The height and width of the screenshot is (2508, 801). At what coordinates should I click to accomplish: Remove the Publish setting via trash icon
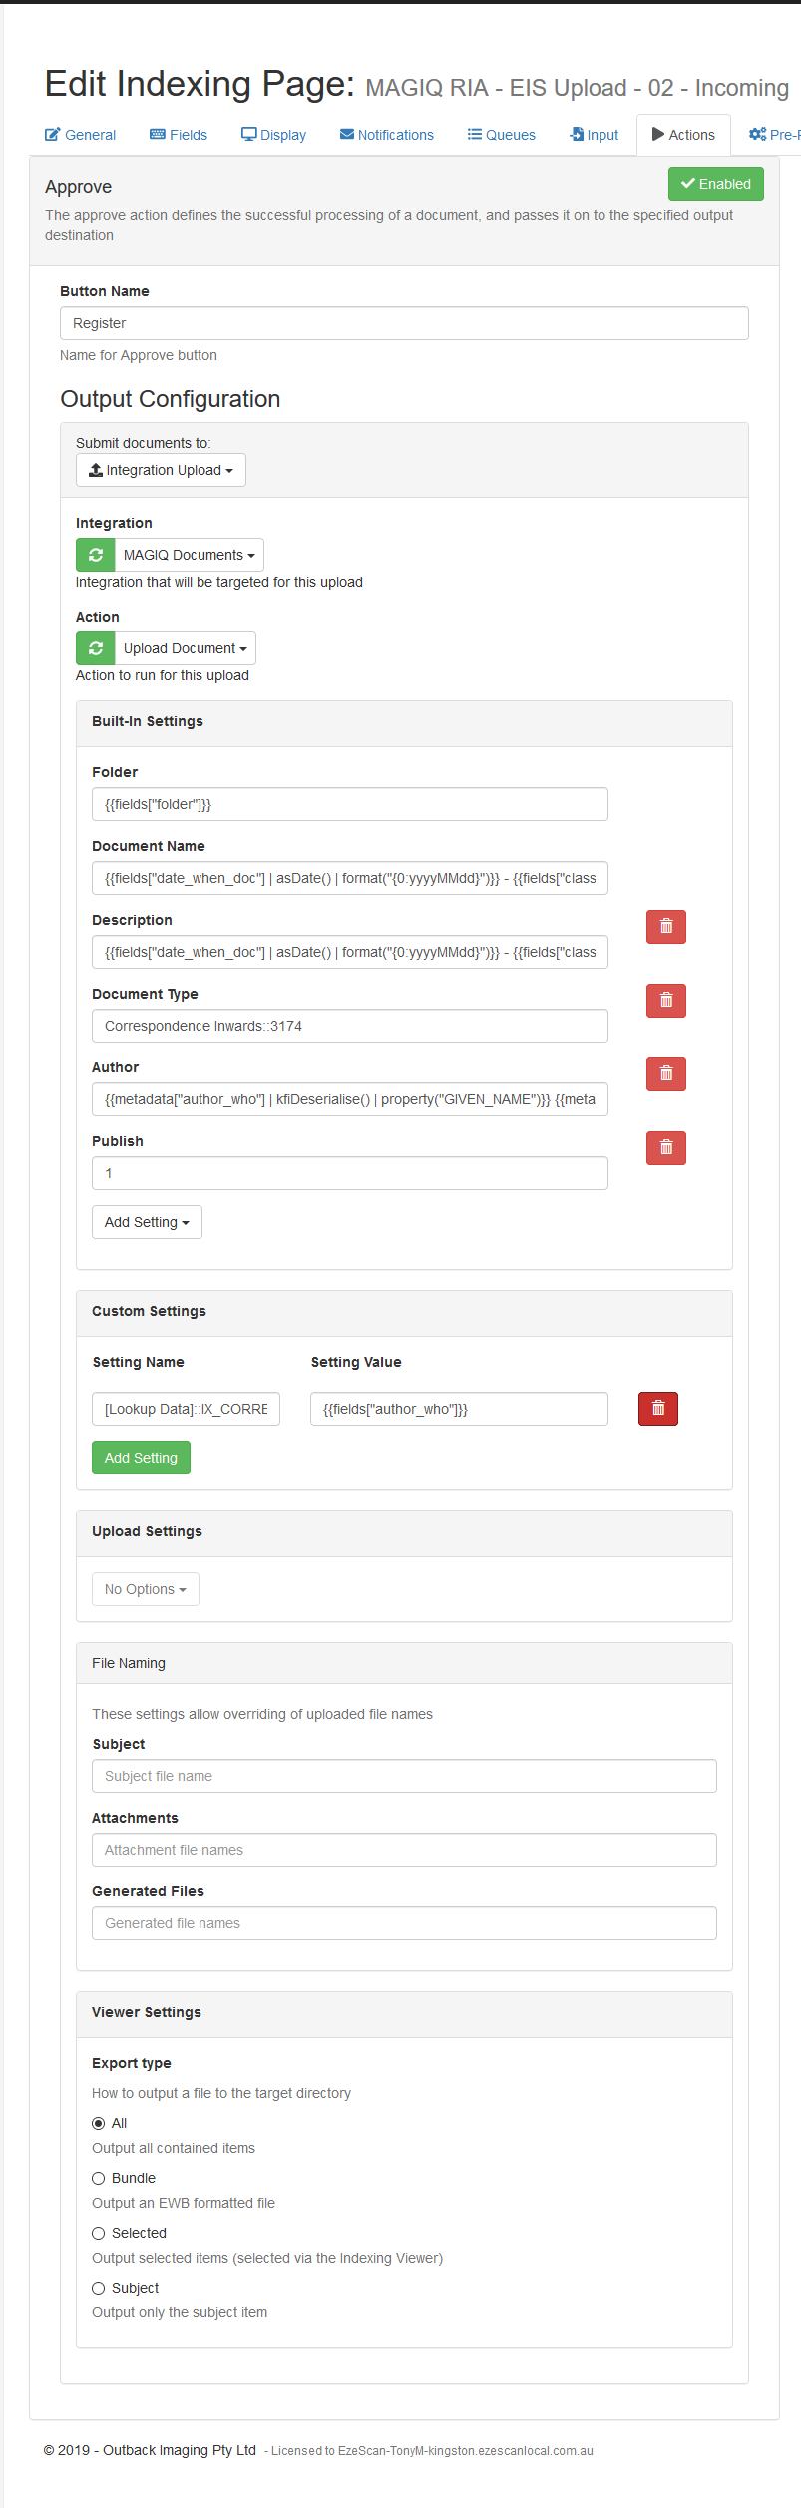pos(665,1148)
